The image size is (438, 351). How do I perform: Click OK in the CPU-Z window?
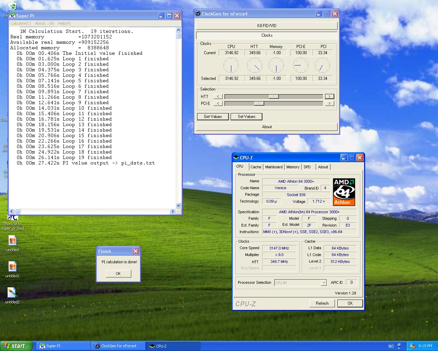pos(350,303)
